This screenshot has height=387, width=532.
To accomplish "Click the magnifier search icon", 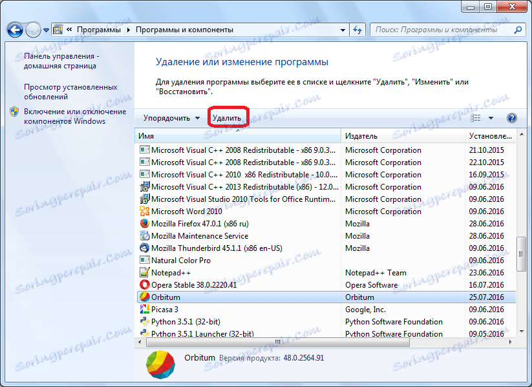I will [x=518, y=30].
